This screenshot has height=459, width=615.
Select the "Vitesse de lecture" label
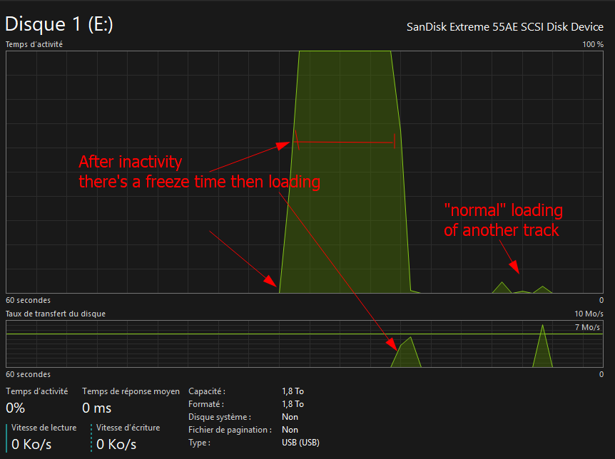44,428
